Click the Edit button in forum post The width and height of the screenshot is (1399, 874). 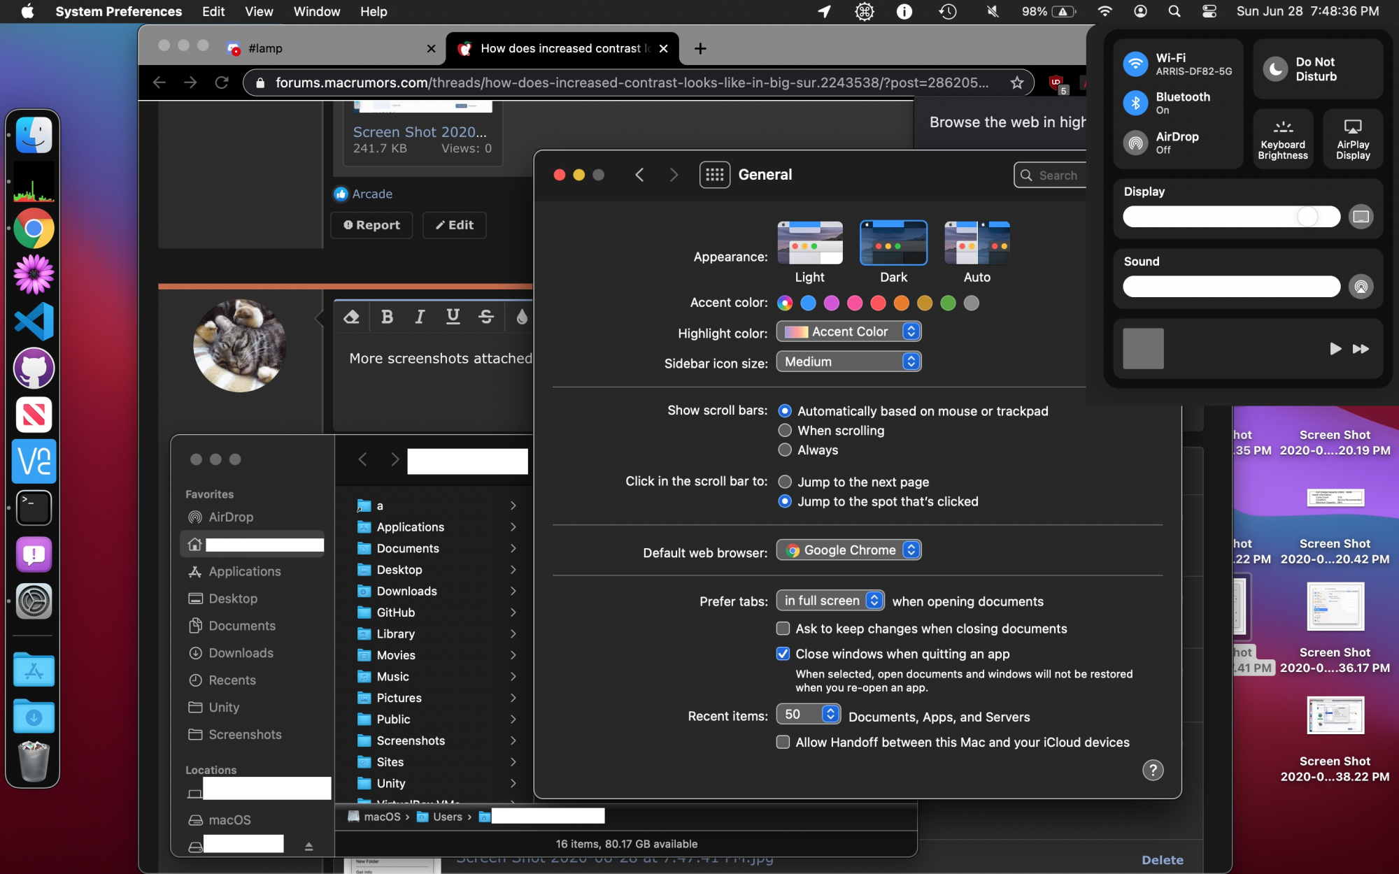coord(455,225)
